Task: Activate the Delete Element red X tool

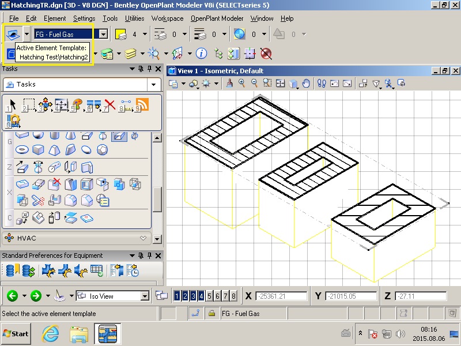Action: pyautogui.click(x=109, y=105)
